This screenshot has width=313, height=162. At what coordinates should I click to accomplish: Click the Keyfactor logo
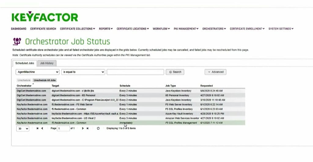pos(45,17)
